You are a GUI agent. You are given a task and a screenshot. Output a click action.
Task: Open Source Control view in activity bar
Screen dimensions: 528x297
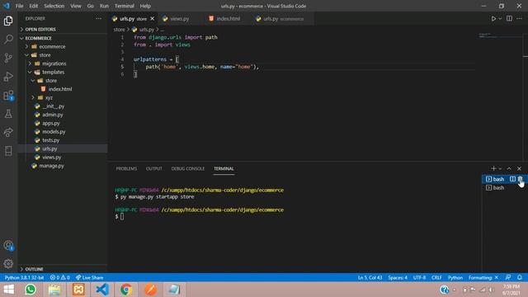pos(8,58)
